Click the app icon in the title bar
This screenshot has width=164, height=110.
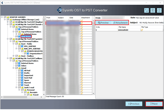(2, 3)
